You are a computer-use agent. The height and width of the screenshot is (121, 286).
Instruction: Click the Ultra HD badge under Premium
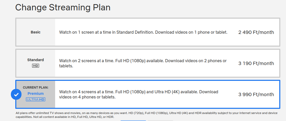35,99
